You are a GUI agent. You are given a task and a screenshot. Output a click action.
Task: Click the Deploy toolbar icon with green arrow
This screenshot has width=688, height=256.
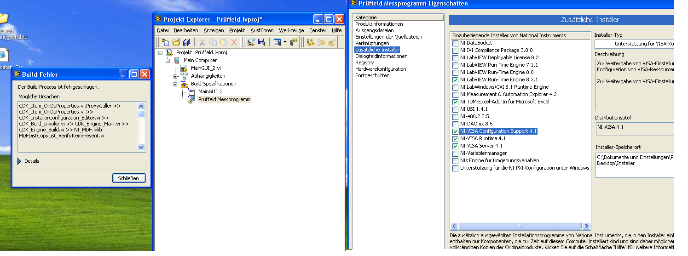(332, 42)
